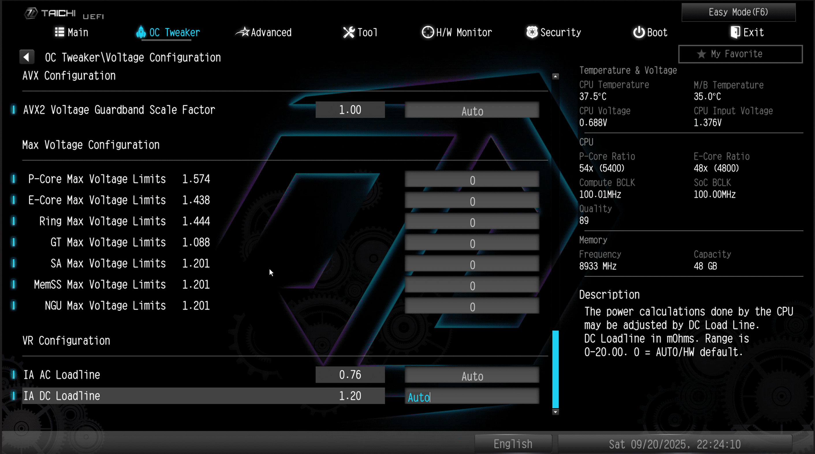Open the Advanced tab
This screenshot has height=454, width=815.
pyautogui.click(x=271, y=32)
